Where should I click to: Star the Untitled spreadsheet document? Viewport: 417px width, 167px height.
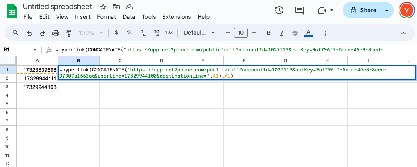pyautogui.click(x=103, y=7)
